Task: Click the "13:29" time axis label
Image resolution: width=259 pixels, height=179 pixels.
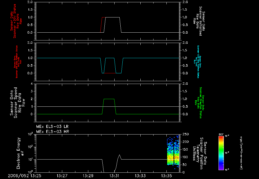Action: click(88, 176)
